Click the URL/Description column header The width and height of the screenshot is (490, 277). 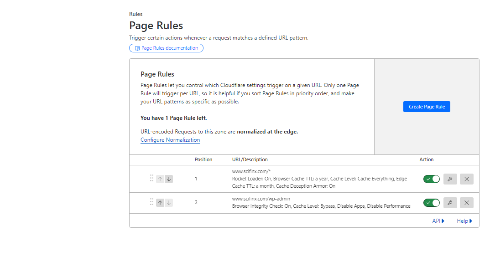pyautogui.click(x=250, y=159)
